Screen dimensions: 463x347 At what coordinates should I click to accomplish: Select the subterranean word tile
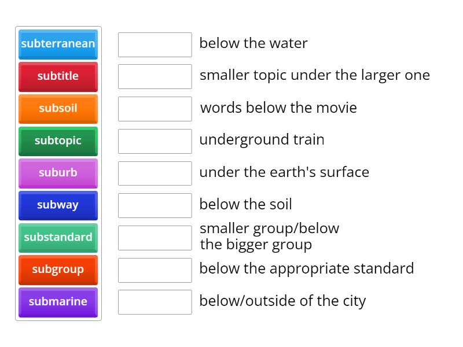point(58,44)
